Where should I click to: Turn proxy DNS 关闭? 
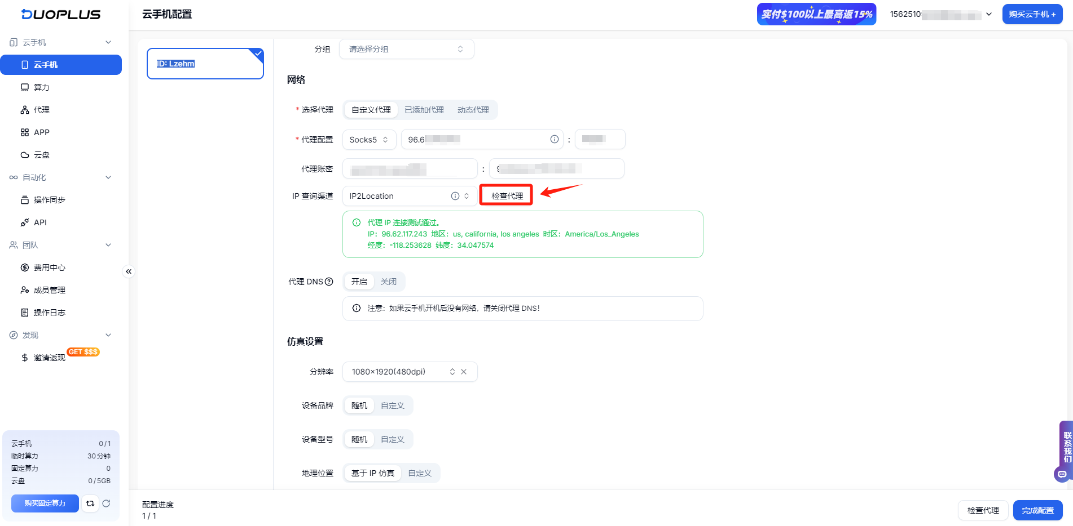pyautogui.click(x=389, y=282)
